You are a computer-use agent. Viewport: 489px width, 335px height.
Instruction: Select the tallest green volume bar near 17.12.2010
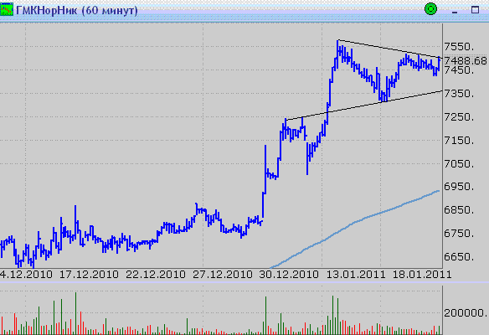click(x=75, y=313)
